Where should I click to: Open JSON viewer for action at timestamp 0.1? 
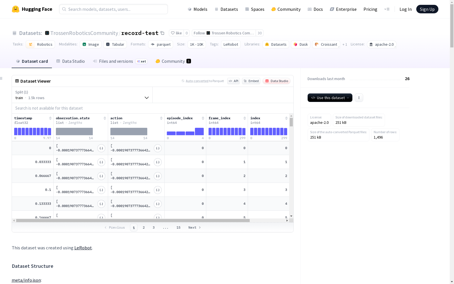coord(158,190)
